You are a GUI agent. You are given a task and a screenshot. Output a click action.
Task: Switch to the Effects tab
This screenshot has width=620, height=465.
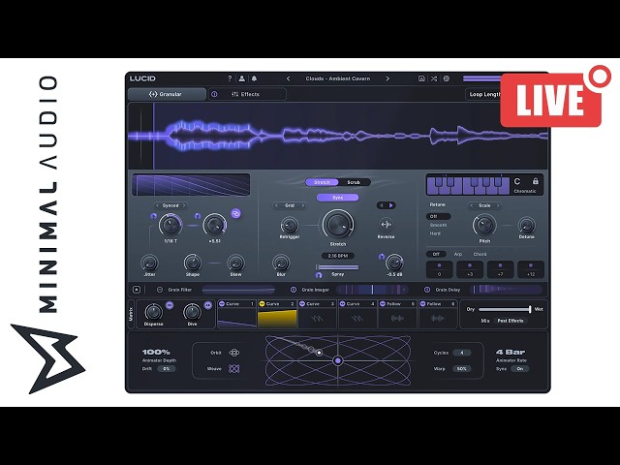[x=247, y=94]
